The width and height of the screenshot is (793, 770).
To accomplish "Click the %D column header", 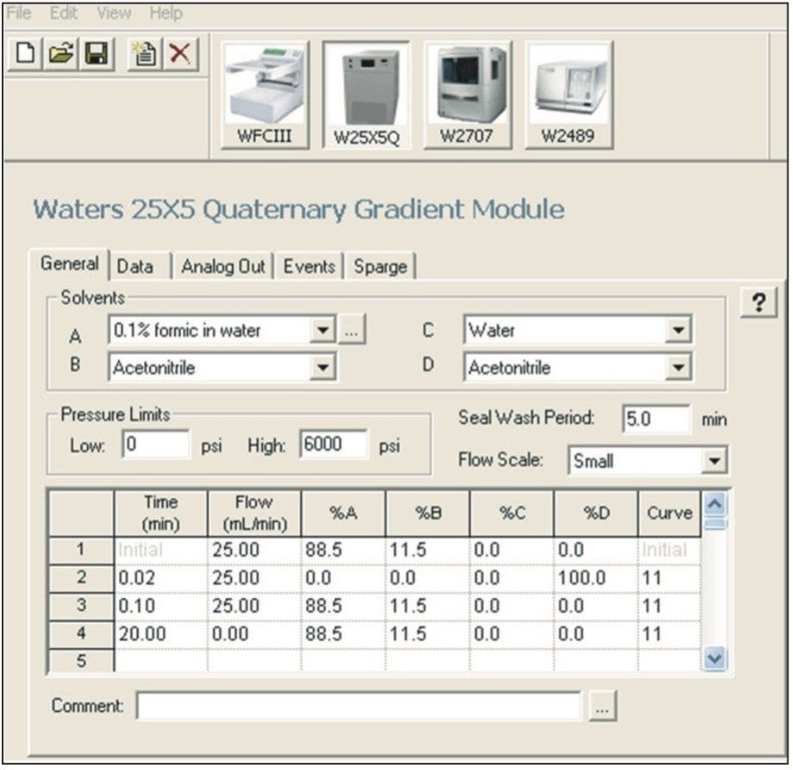I will (x=596, y=513).
